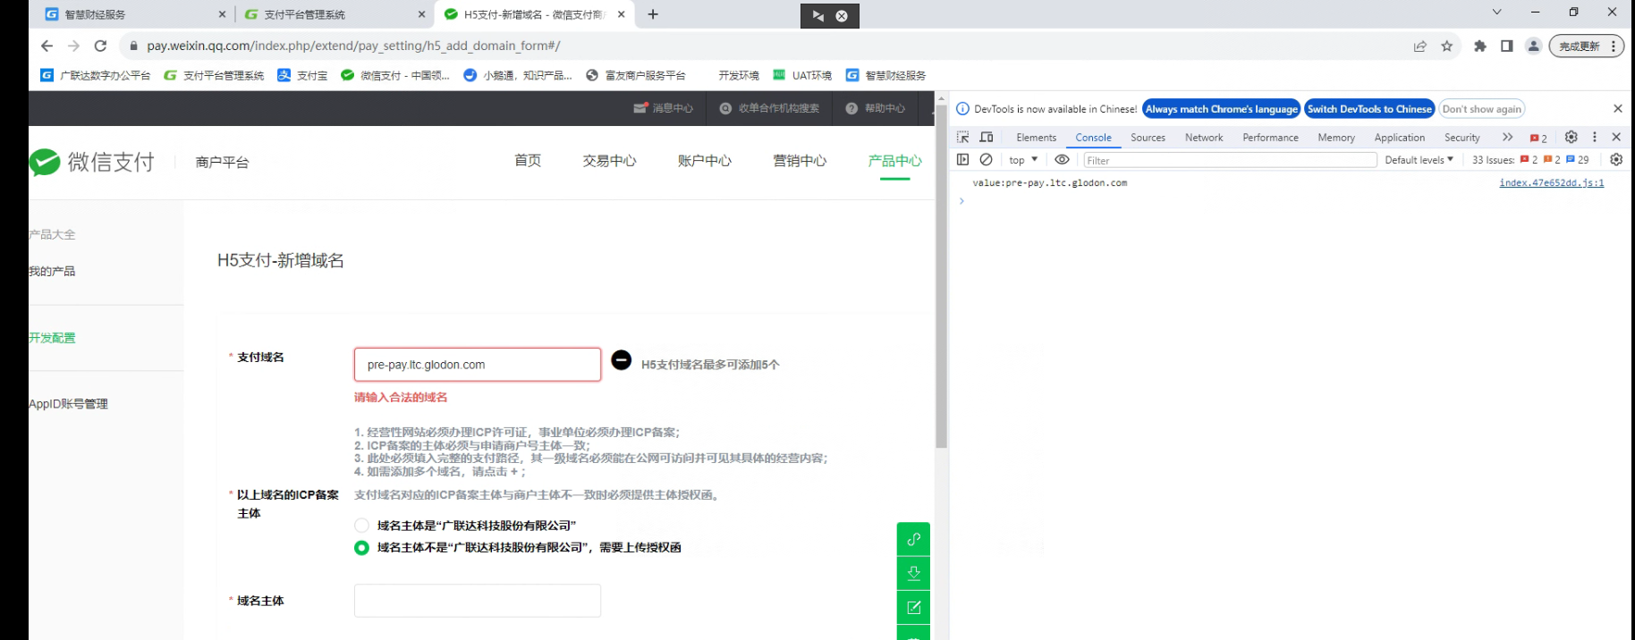Click the green link float button

[x=913, y=539]
